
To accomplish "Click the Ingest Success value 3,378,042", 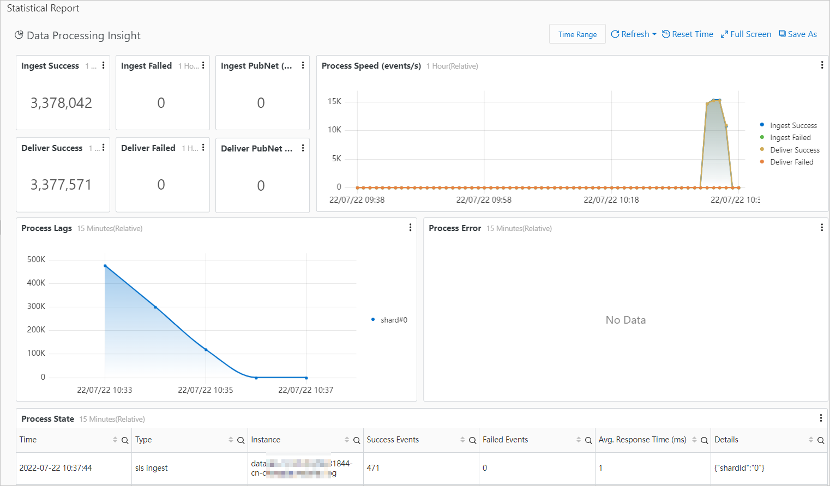I will [x=61, y=103].
